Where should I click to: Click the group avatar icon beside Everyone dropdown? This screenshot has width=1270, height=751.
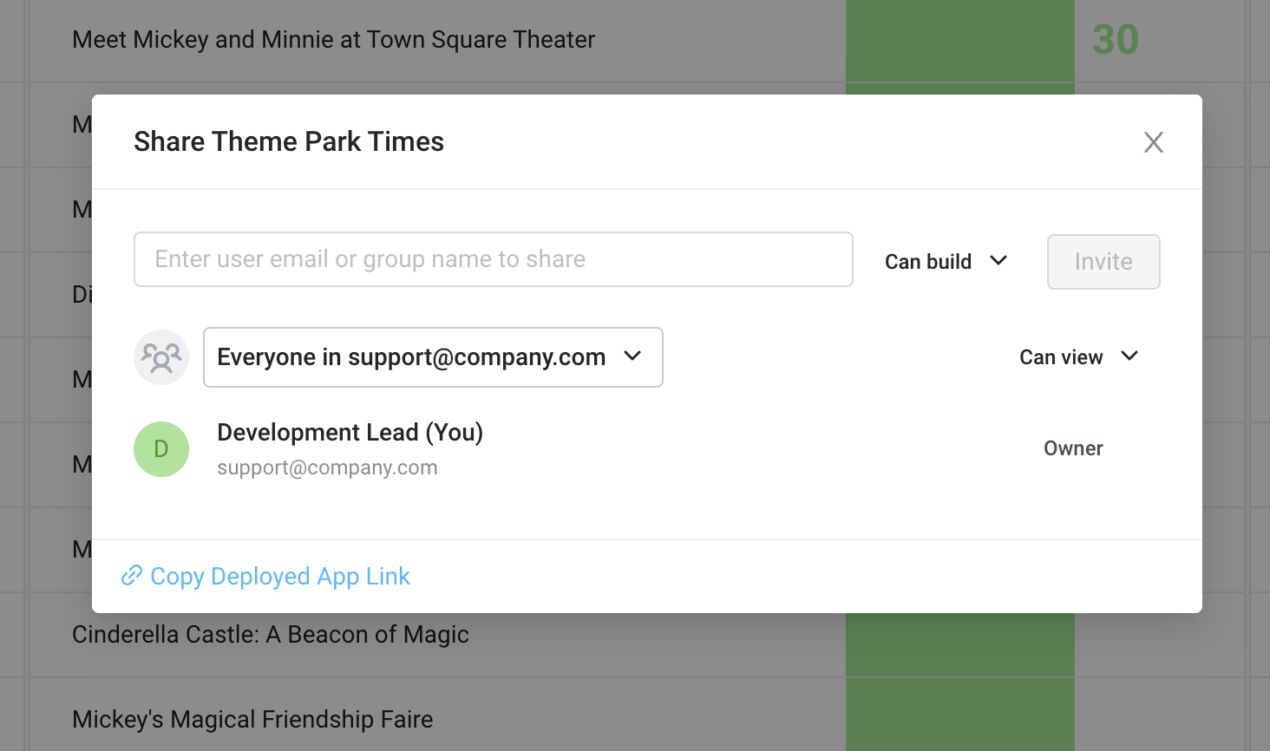pos(161,356)
